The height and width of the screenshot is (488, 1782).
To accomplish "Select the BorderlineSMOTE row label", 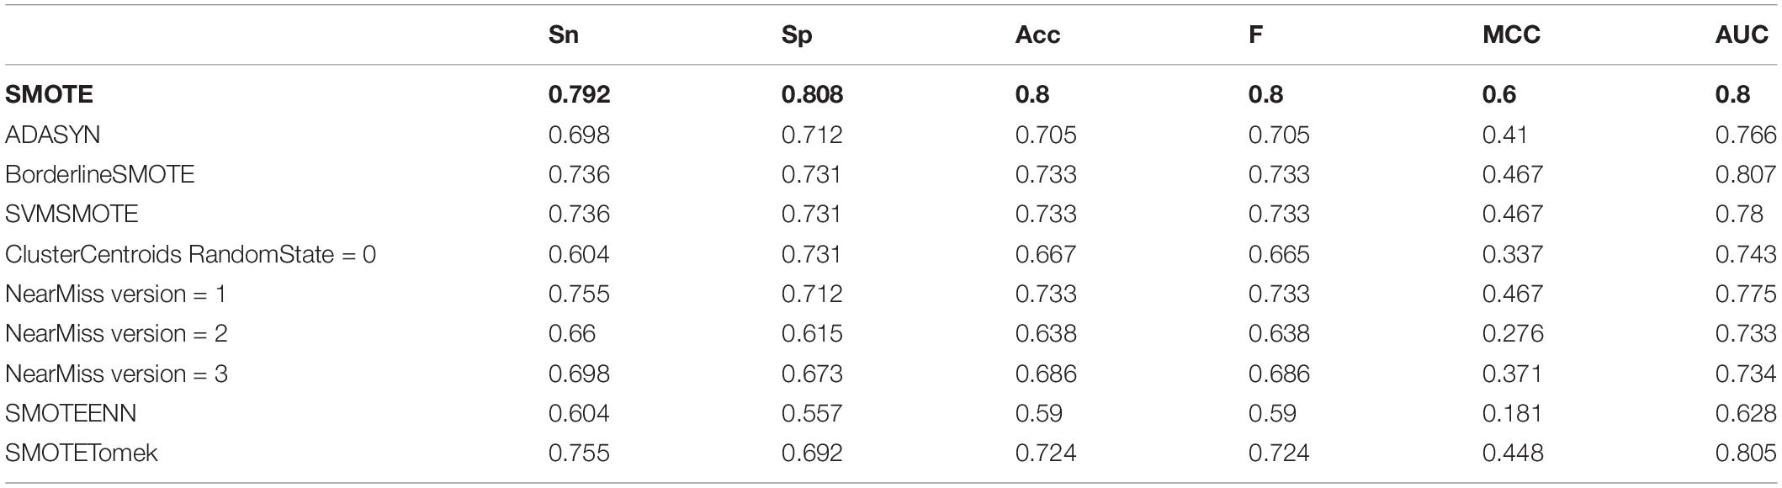I will click(x=99, y=174).
